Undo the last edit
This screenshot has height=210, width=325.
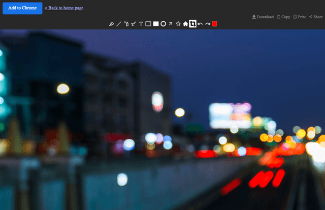coord(200,24)
